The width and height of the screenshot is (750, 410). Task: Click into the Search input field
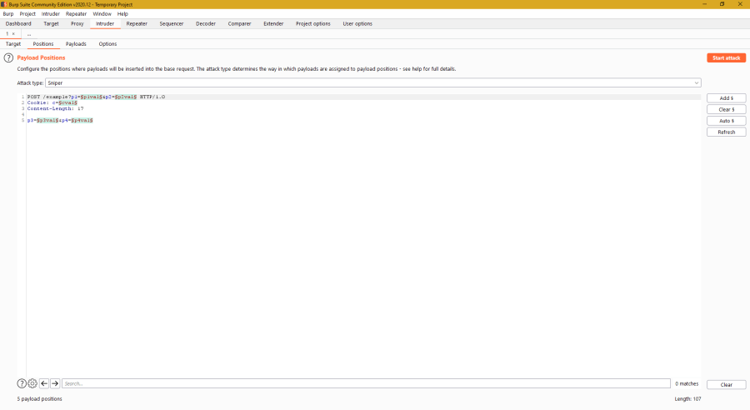coord(365,383)
